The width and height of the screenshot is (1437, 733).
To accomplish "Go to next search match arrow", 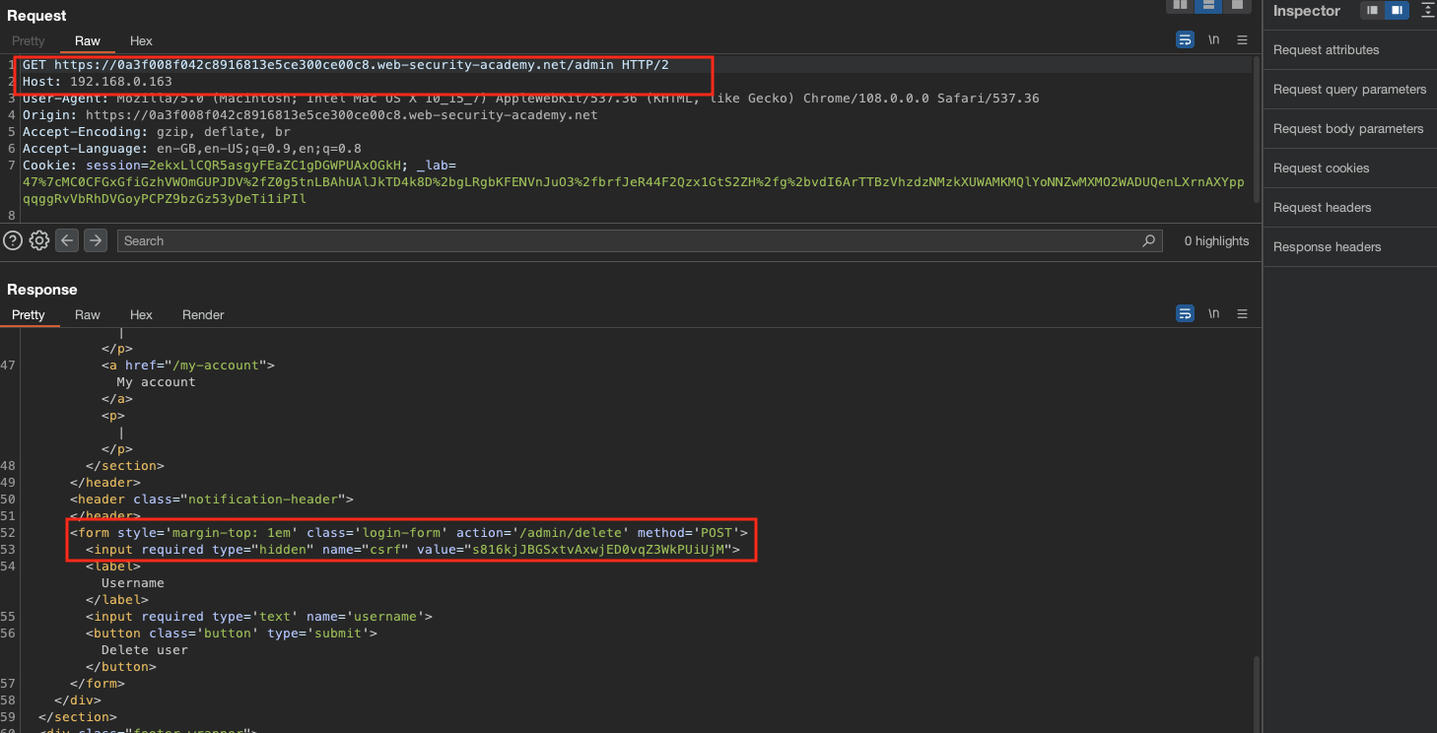I will (x=95, y=240).
